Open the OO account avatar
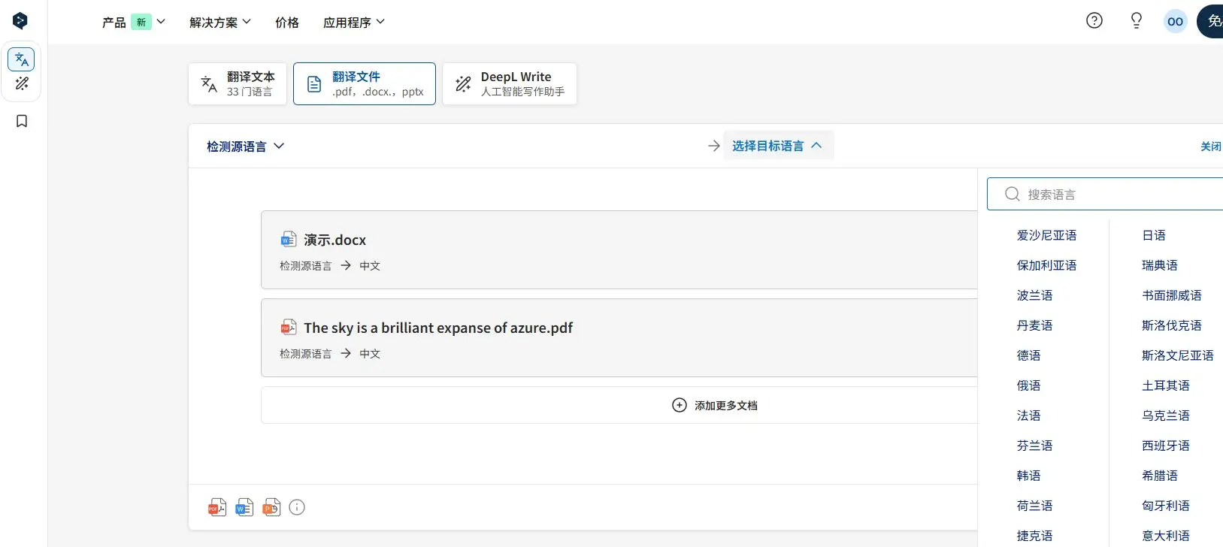 [1175, 22]
